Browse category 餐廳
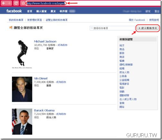This screenshot has height=140, width=162. pyautogui.click(x=122, y=61)
